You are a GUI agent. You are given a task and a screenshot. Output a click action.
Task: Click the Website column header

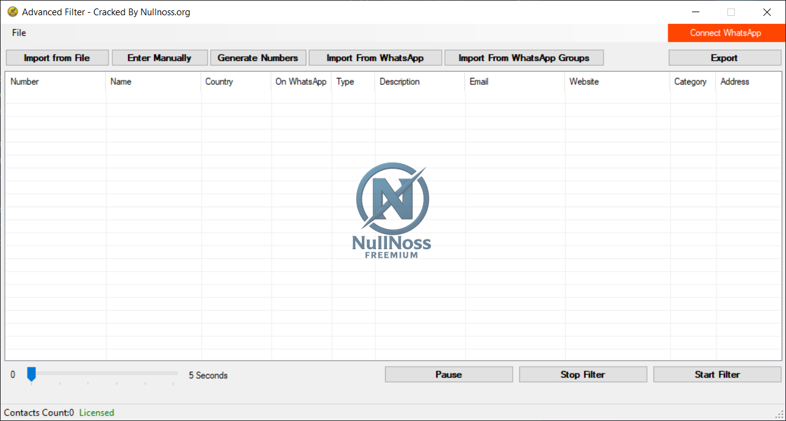click(618, 82)
